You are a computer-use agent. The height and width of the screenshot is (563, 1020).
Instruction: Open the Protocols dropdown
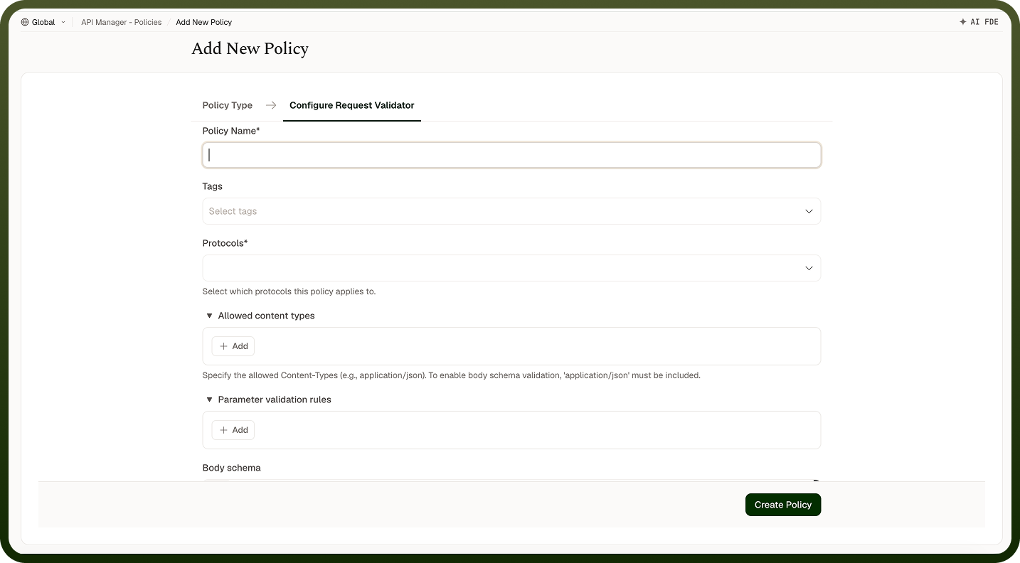coord(511,268)
